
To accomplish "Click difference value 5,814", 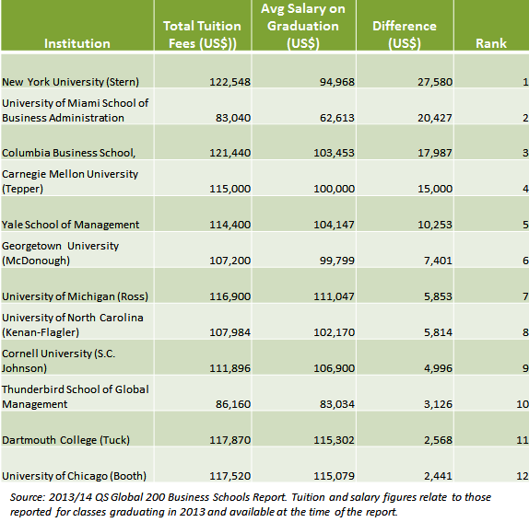I will [438, 332].
